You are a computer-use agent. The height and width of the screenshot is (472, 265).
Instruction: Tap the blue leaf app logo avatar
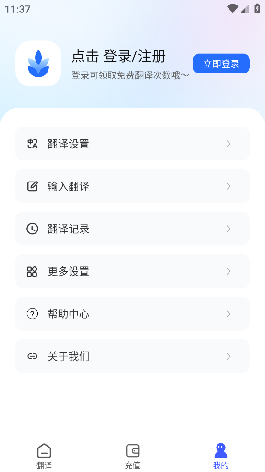click(x=38, y=63)
